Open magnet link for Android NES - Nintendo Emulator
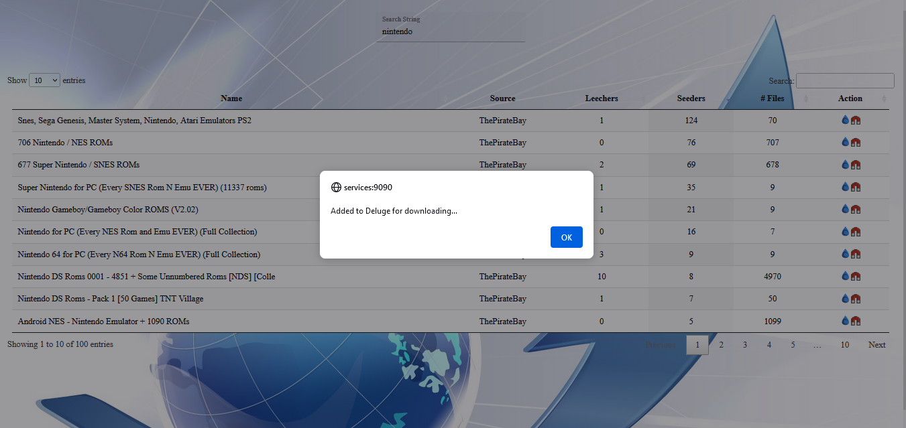 (856, 322)
